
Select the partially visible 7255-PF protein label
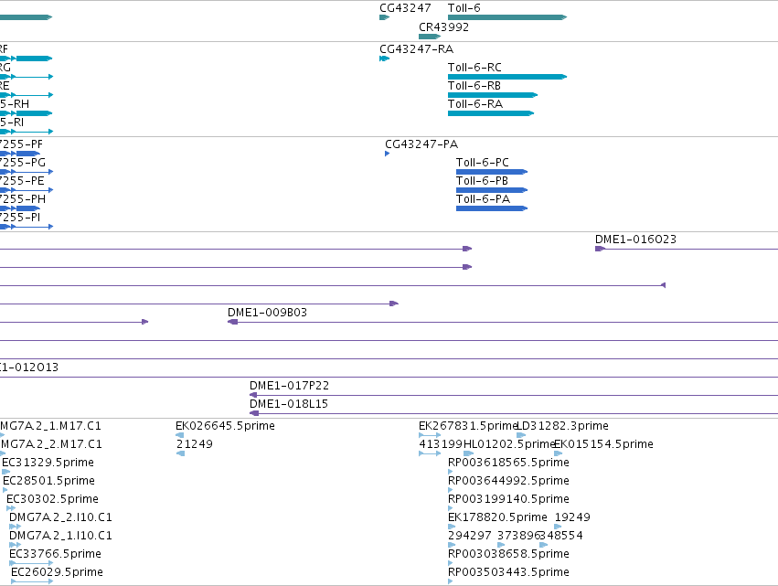21,144
